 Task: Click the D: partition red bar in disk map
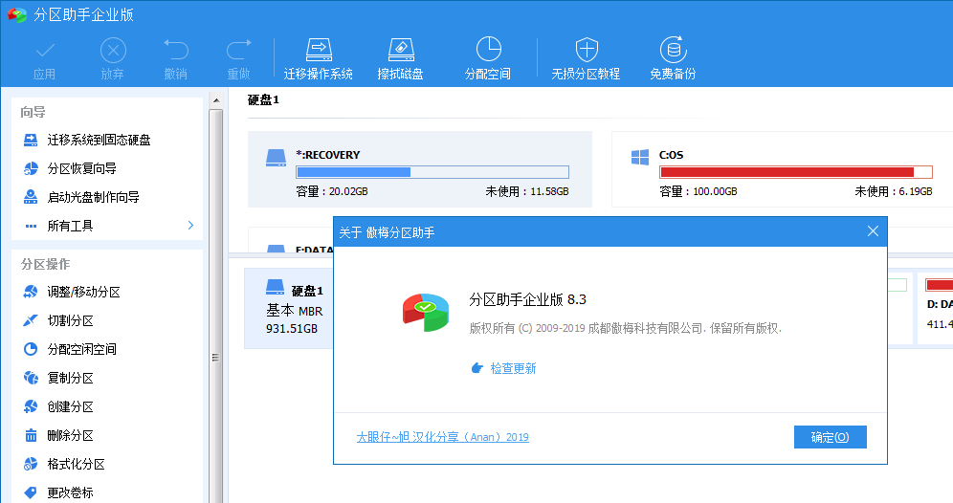coord(939,285)
